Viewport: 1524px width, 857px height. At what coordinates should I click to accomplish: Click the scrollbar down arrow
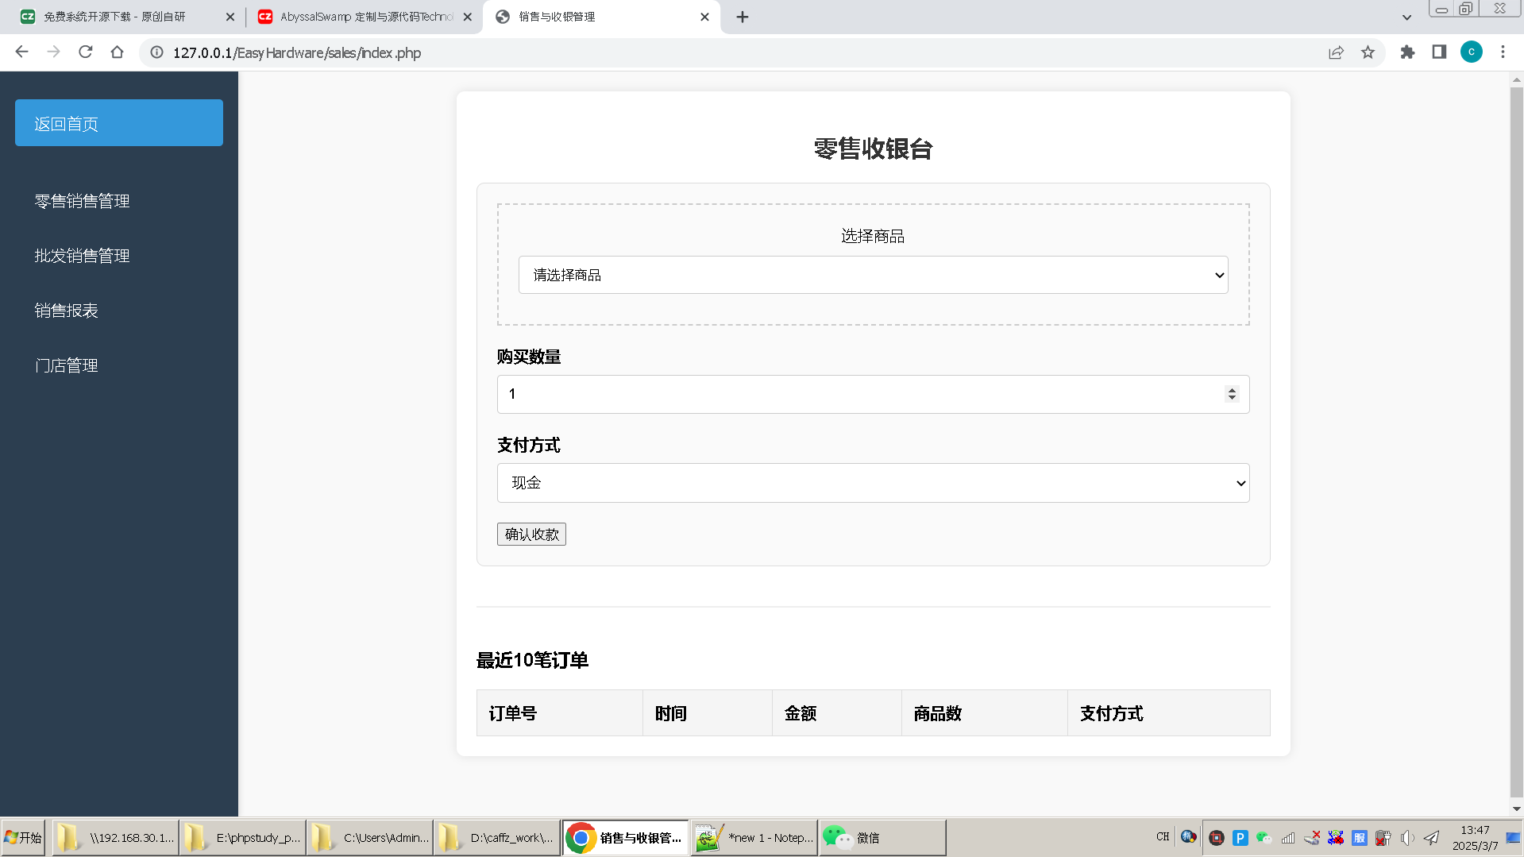click(1516, 809)
